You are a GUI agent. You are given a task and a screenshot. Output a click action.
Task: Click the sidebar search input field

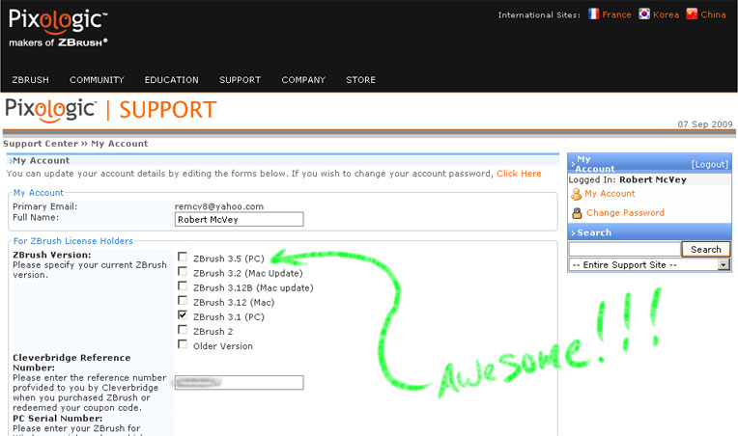coord(625,249)
